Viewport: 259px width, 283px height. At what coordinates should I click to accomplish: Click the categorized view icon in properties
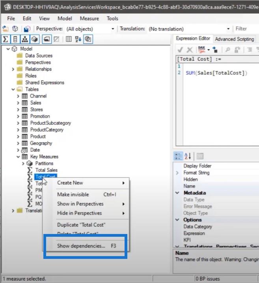(178, 156)
